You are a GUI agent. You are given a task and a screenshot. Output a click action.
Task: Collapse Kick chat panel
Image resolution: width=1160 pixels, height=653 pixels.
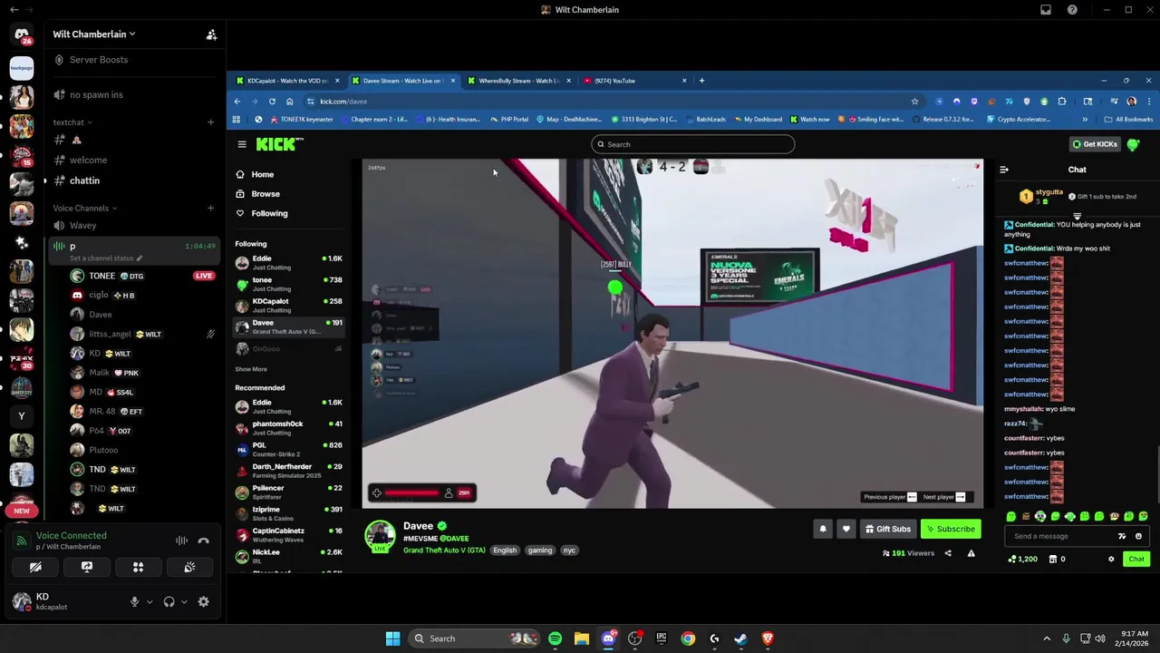[1004, 170]
